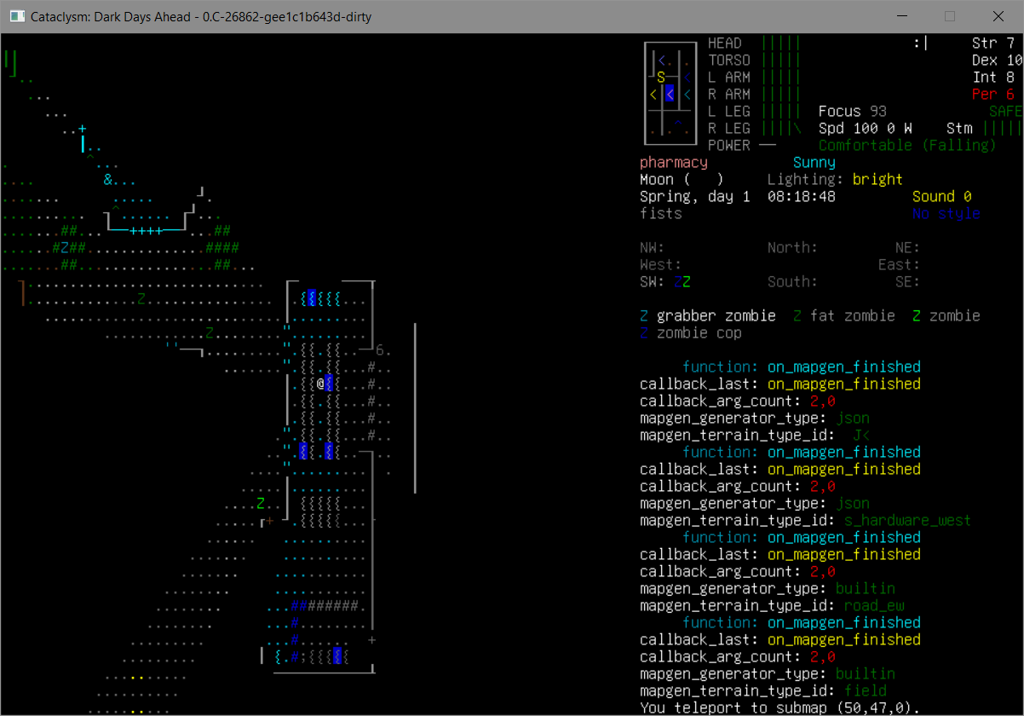This screenshot has height=716, width=1024.
Task: Click the field terrain type log value
Action: (x=866, y=690)
